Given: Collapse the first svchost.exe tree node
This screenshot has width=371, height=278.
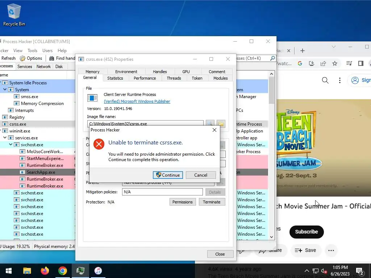Looking at the screenshot, I should 11,144.
